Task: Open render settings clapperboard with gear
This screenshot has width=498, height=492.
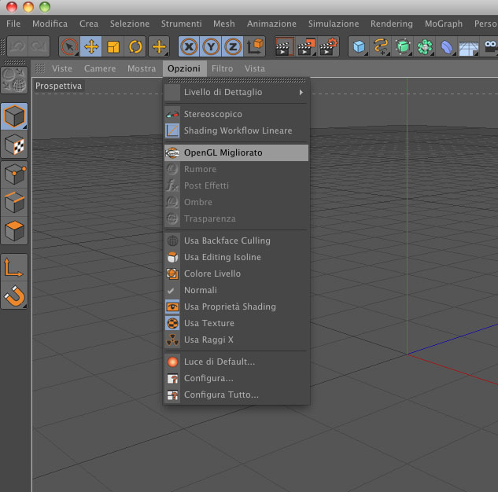Action: (x=328, y=46)
